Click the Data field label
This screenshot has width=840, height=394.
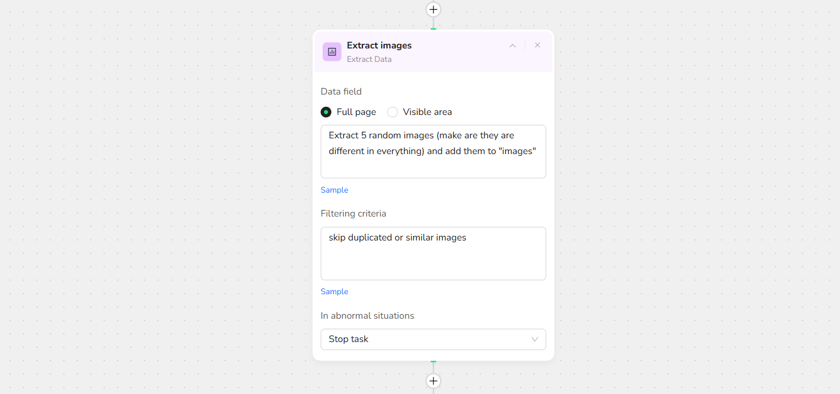[341, 92]
